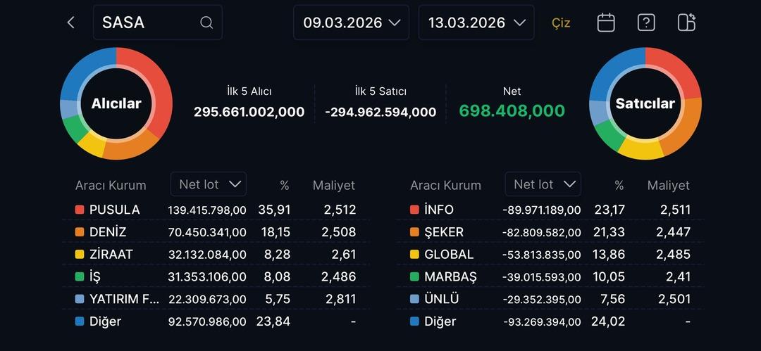Select the İNFO seller row
Viewport: 761px width, 351px height.
pos(550,210)
